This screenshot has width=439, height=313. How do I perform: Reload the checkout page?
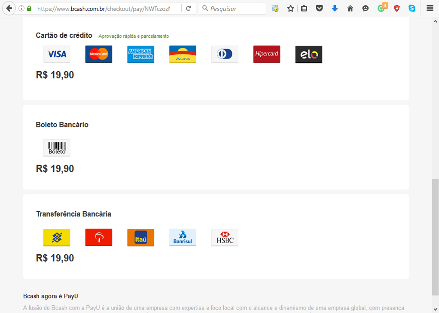tap(189, 9)
